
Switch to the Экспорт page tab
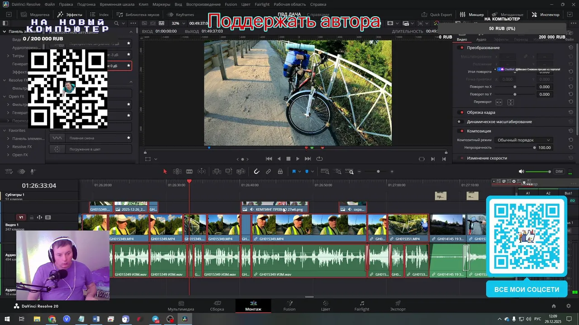tap(398, 306)
